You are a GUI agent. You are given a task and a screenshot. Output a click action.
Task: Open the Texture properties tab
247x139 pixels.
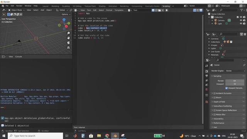coord(207,102)
